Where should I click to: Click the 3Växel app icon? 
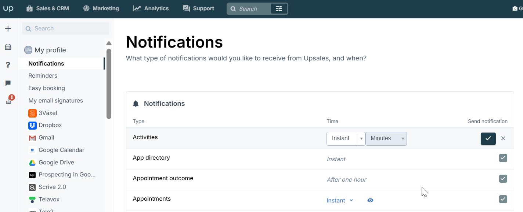click(x=32, y=113)
